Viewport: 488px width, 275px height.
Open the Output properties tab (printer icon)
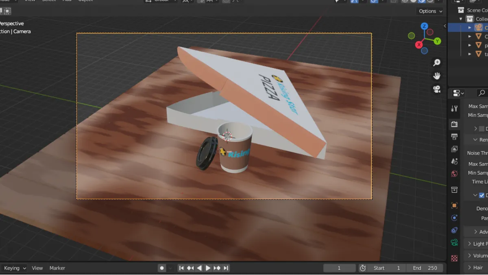point(455,137)
